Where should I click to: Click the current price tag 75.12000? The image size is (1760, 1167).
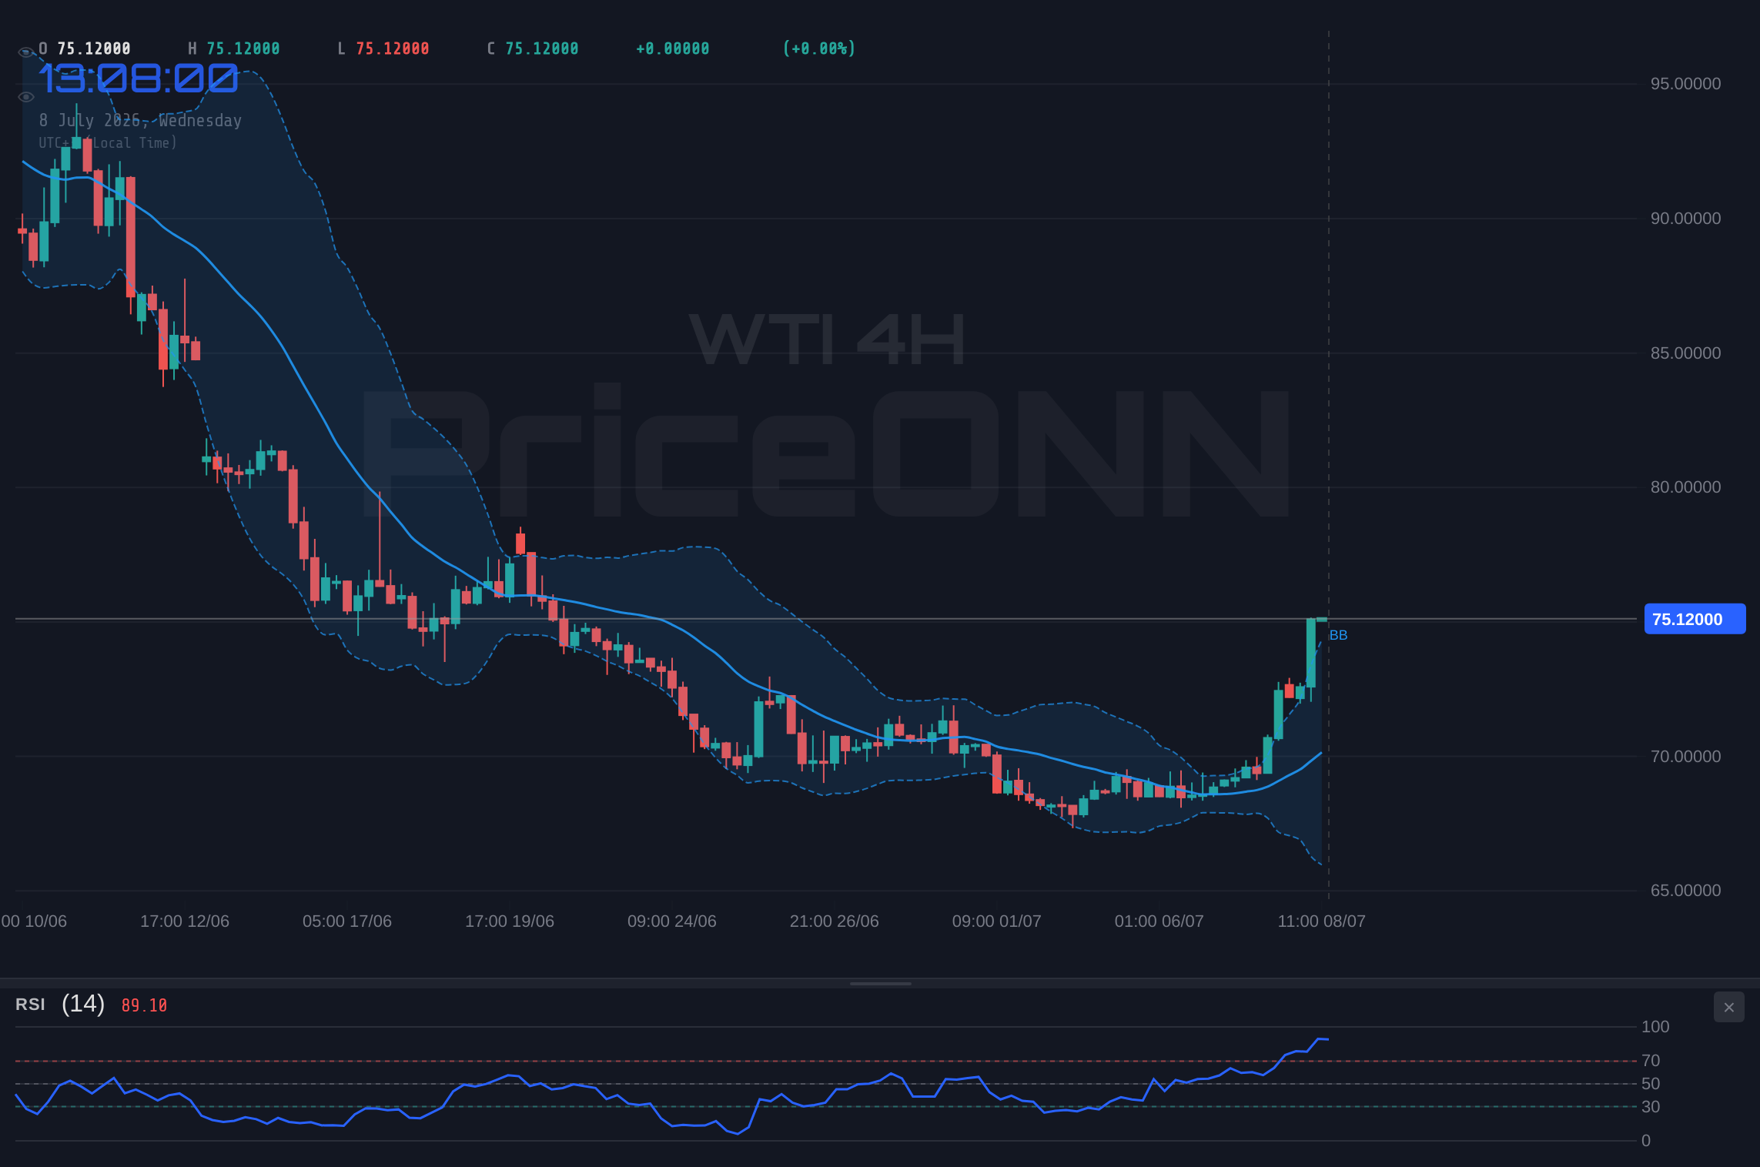click(x=1695, y=619)
